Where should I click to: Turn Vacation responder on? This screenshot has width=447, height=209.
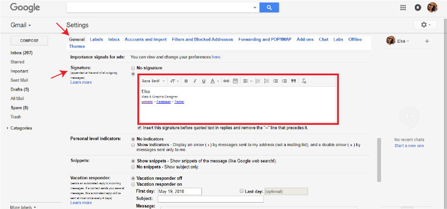[133, 184]
